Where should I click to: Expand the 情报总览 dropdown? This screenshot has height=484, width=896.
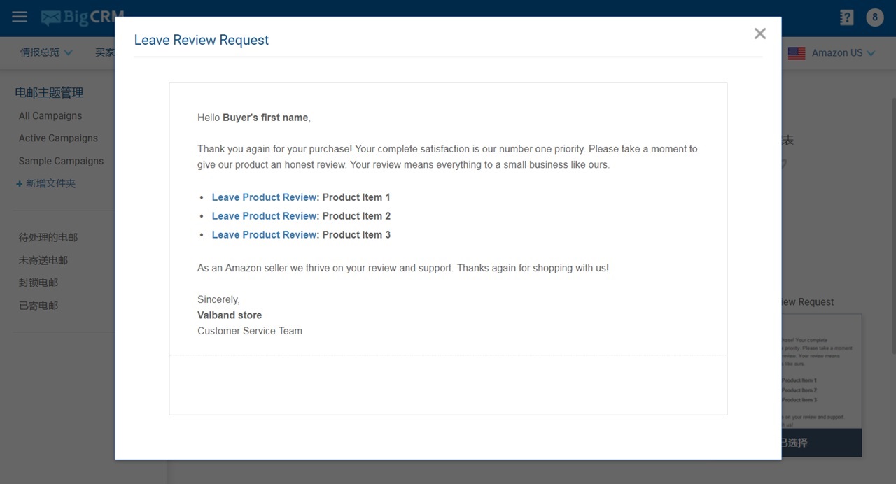pyautogui.click(x=46, y=52)
